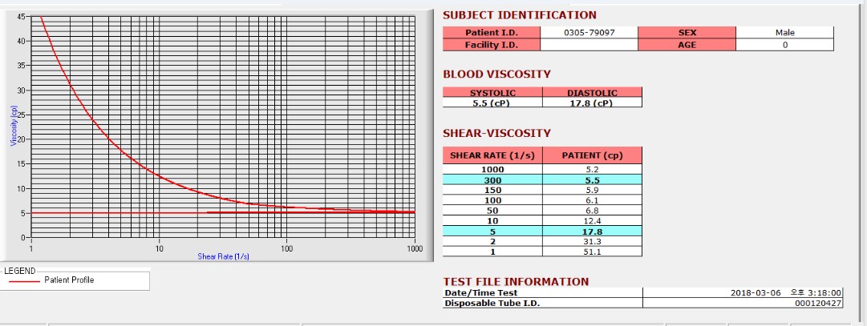
Task: Click the Viscosity (cp) vertical axis label
Action: point(14,126)
